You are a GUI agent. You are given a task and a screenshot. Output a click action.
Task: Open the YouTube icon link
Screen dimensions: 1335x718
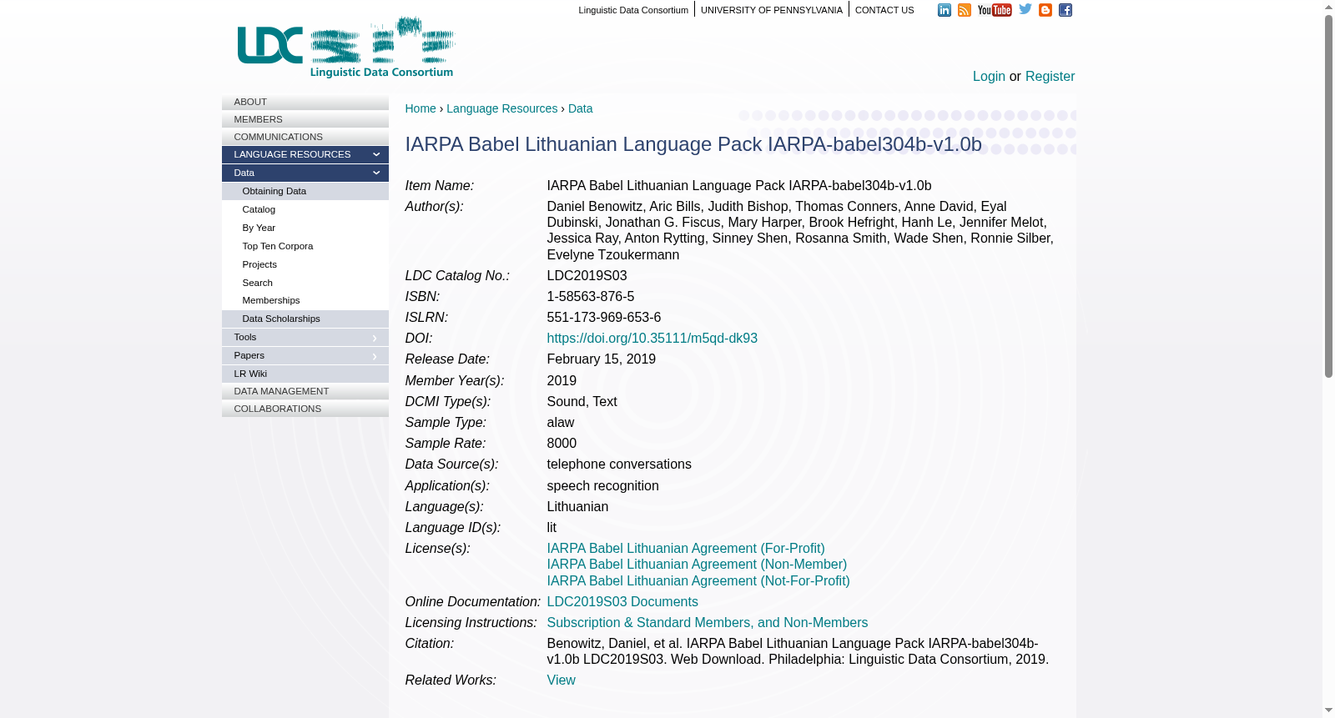995,10
